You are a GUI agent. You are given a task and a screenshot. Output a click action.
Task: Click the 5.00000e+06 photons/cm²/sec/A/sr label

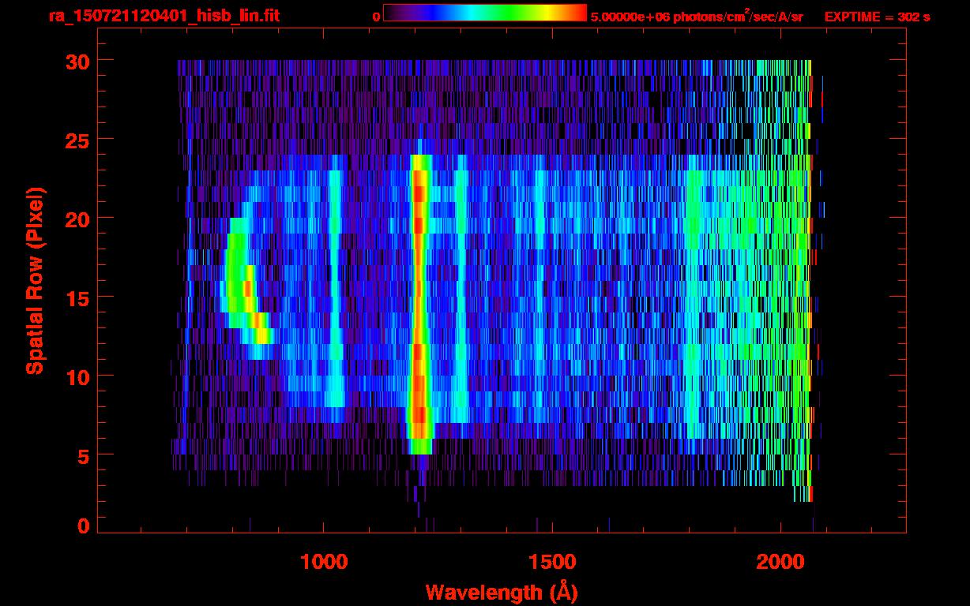click(697, 16)
